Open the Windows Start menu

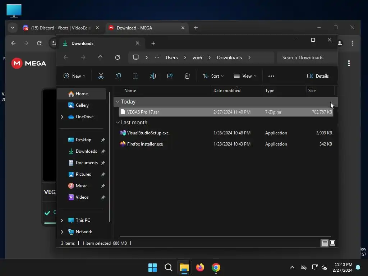(x=152, y=267)
